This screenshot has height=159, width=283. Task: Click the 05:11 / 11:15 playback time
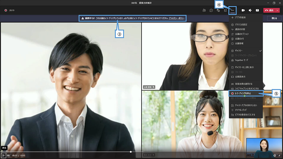click(x=19, y=155)
